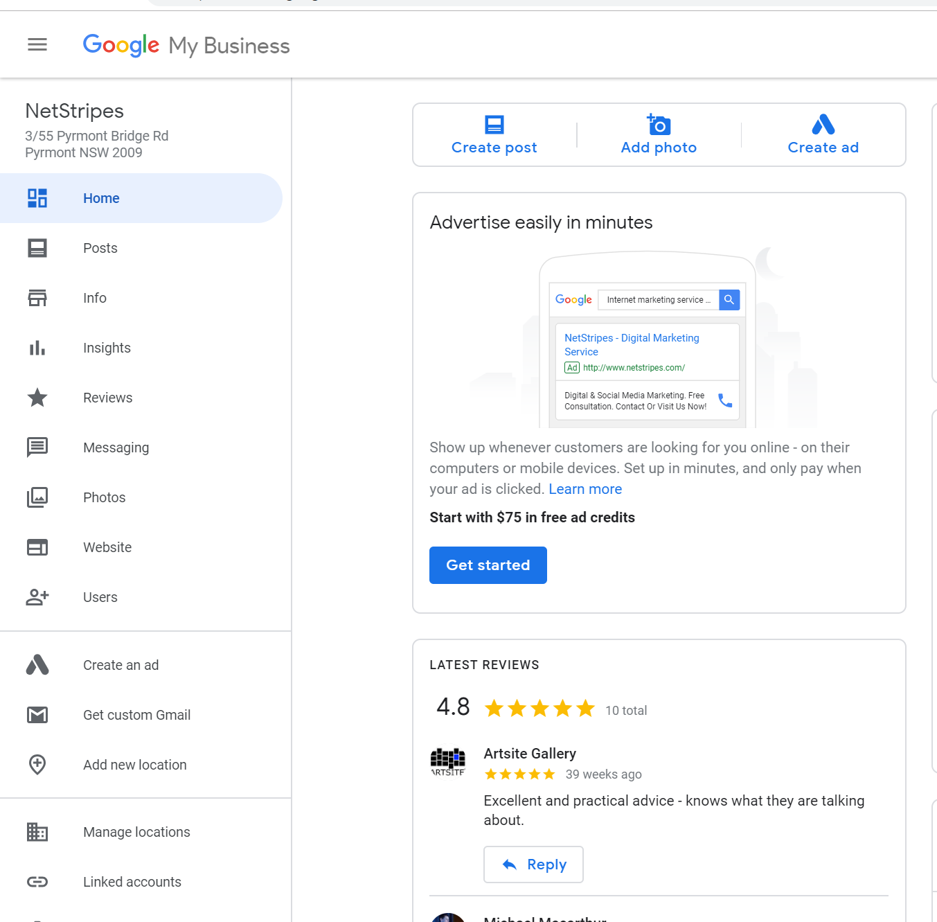This screenshot has width=937, height=922.
Task: Click the Users add-person icon
Action: pos(37,597)
